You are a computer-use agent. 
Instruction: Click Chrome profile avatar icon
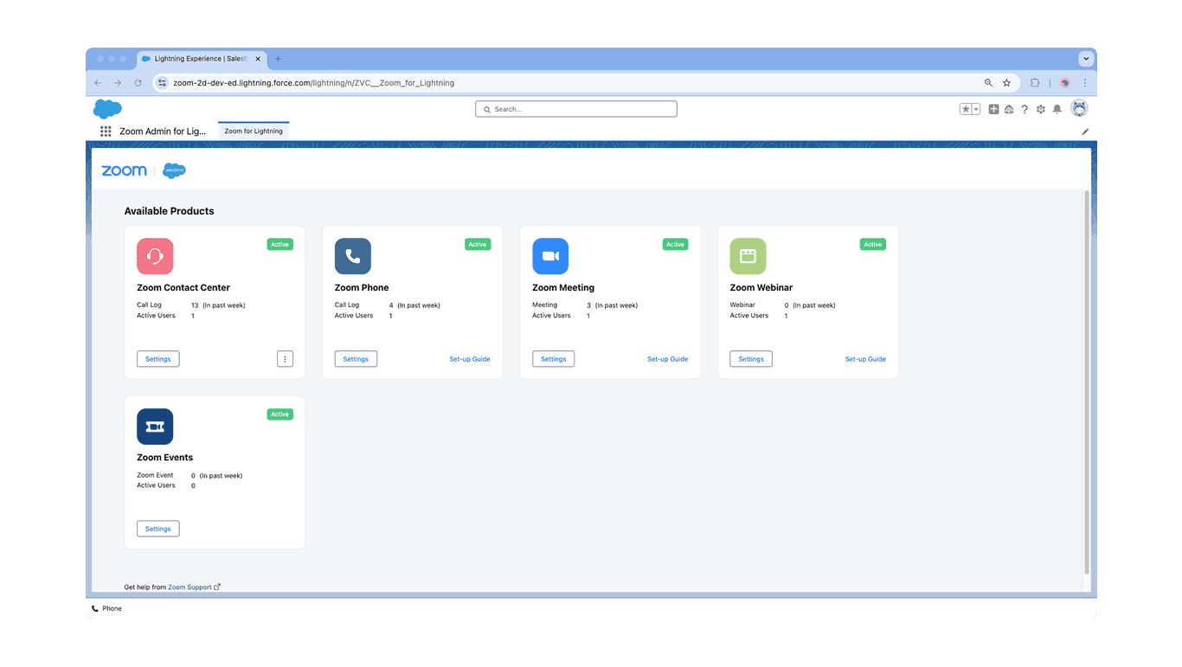[1065, 83]
